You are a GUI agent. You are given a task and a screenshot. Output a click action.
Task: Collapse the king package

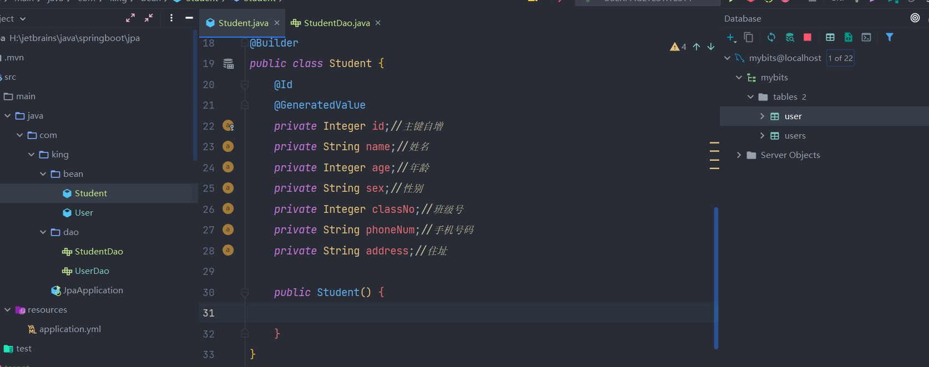[32, 154]
